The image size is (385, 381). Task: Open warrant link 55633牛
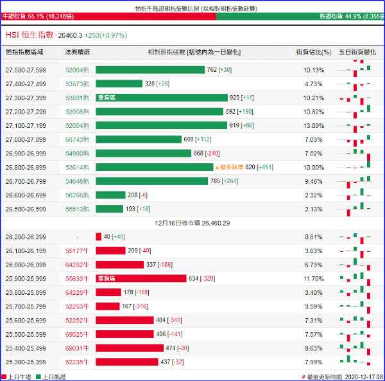click(77, 279)
